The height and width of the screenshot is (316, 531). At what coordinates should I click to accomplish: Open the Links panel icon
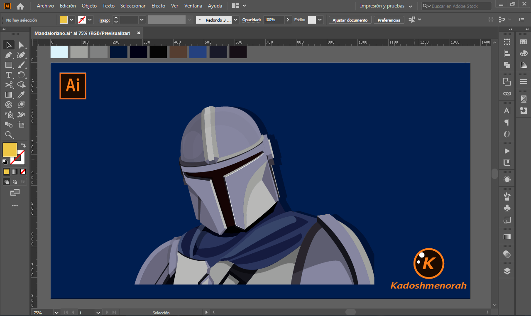click(507, 93)
